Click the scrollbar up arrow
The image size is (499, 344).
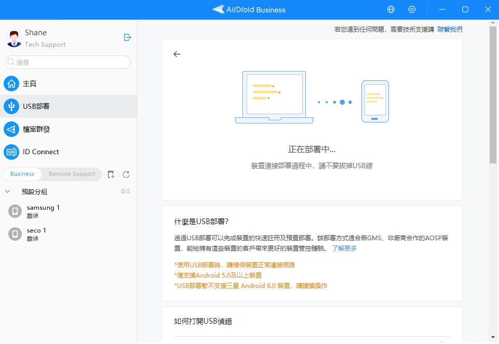(x=493, y=23)
